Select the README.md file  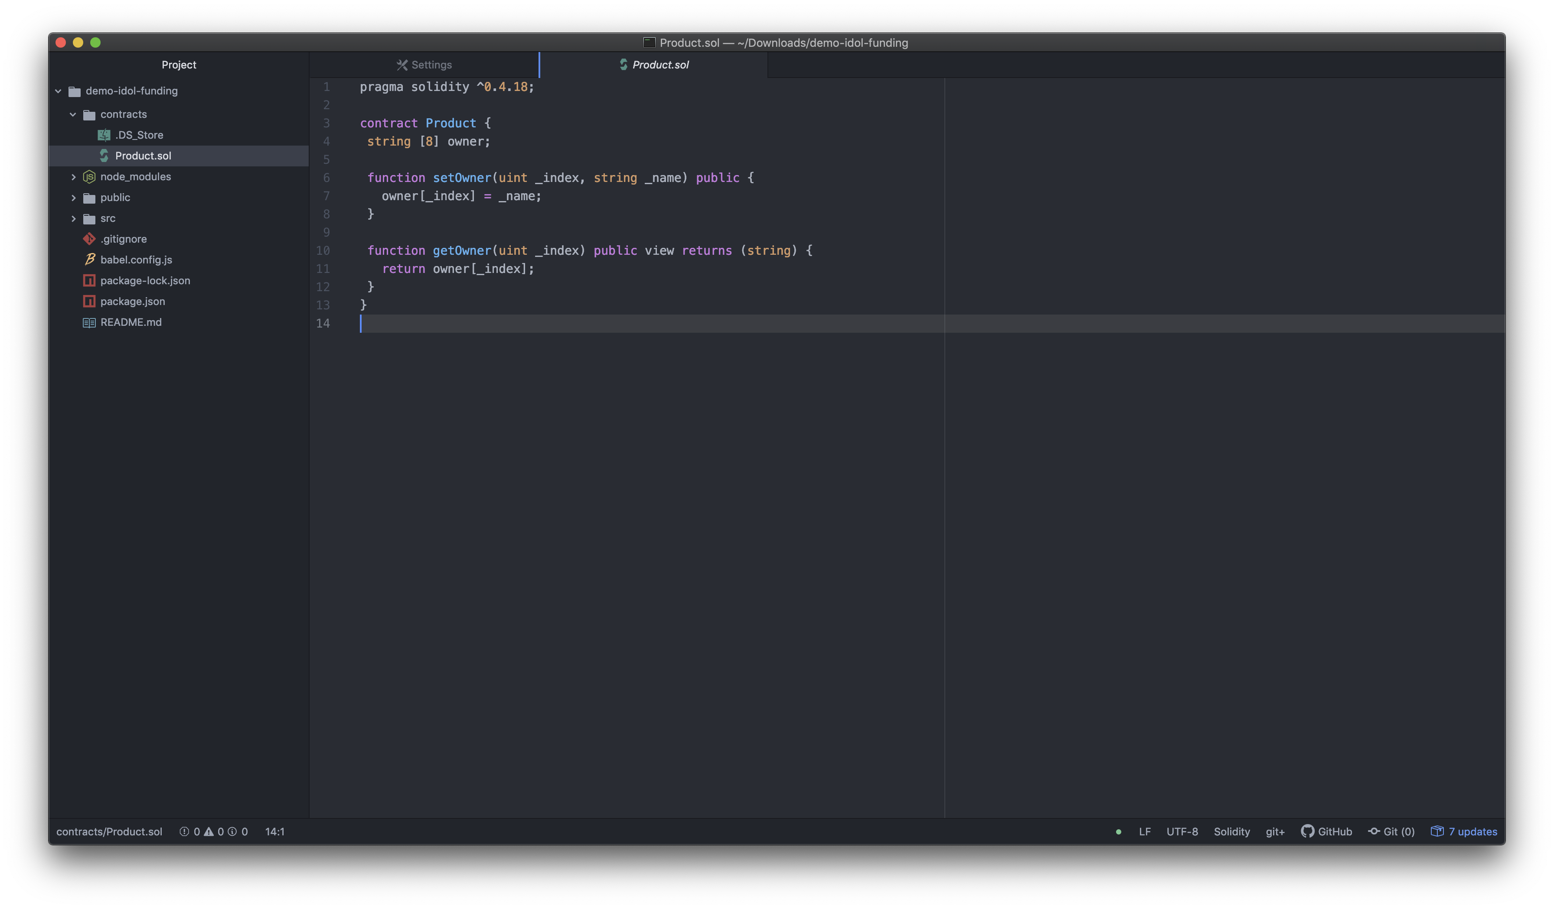[130, 321]
